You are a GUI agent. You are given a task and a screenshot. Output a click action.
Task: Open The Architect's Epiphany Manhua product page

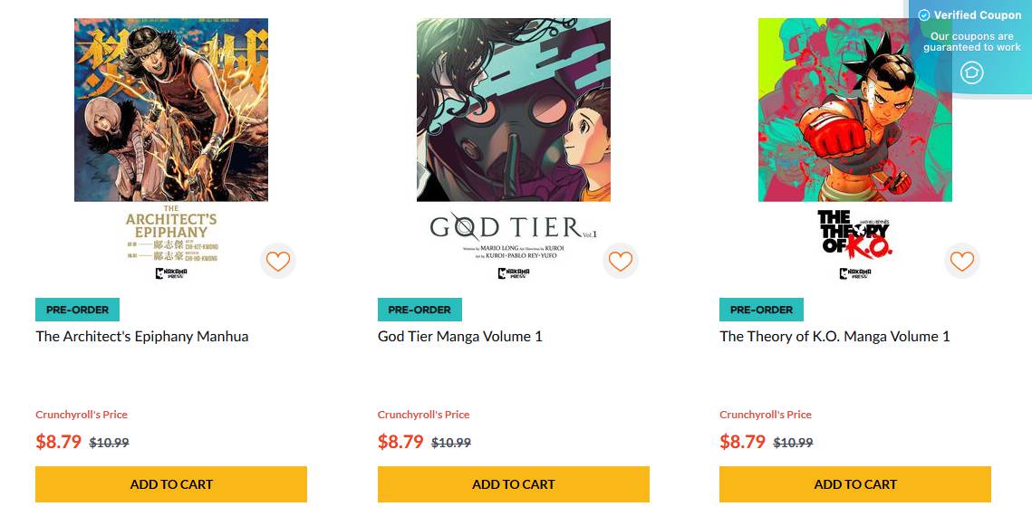click(140, 336)
